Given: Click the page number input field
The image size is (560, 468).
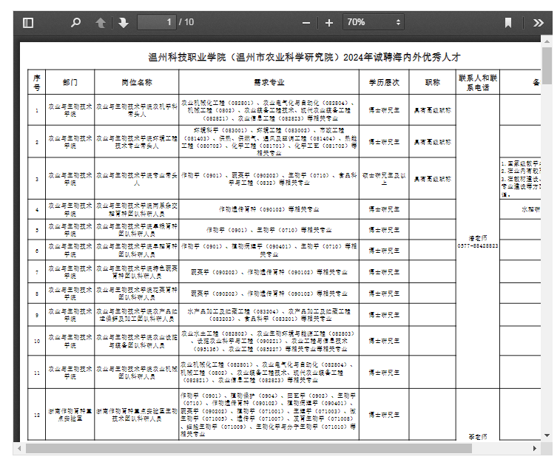Looking at the screenshot, I should pos(157,22).
